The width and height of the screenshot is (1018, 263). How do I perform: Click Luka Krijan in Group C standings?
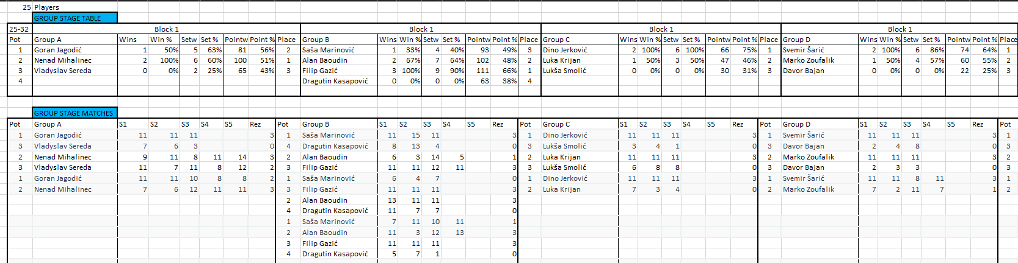562,60
